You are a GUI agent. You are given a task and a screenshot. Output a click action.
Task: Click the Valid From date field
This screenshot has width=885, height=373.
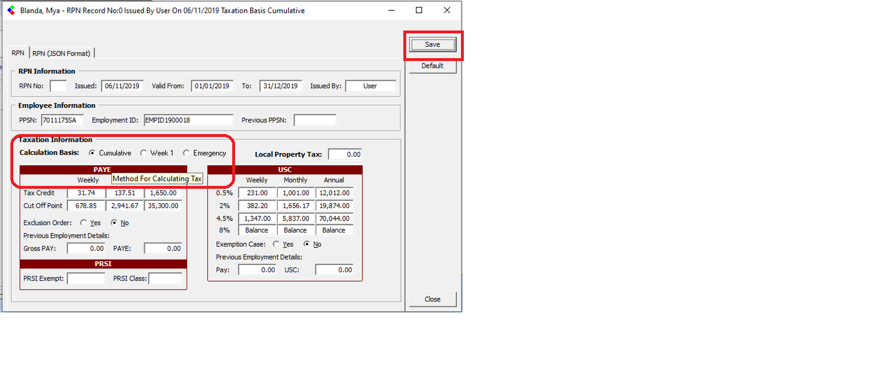tap(212, 86)
